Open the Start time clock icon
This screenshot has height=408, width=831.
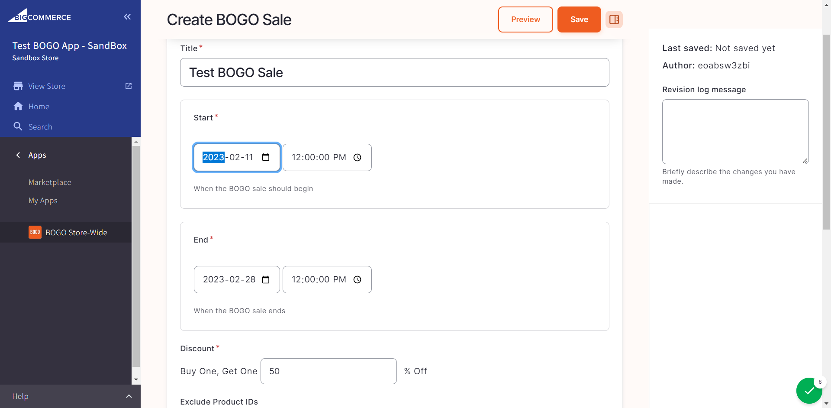[x=357, y=157]
